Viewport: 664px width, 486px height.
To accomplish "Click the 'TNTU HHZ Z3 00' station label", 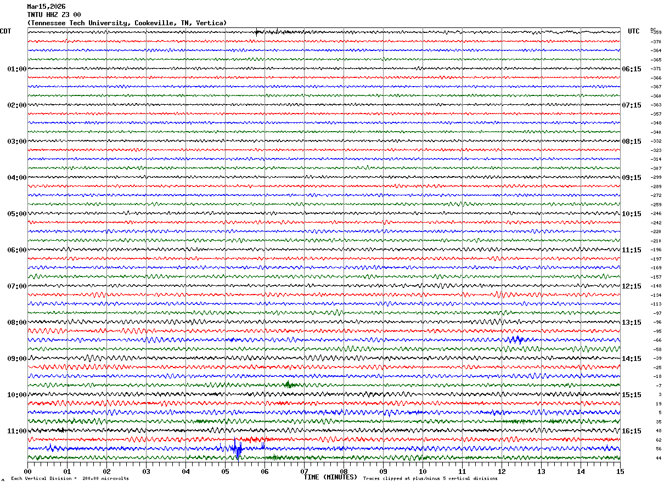I will 54,15.
